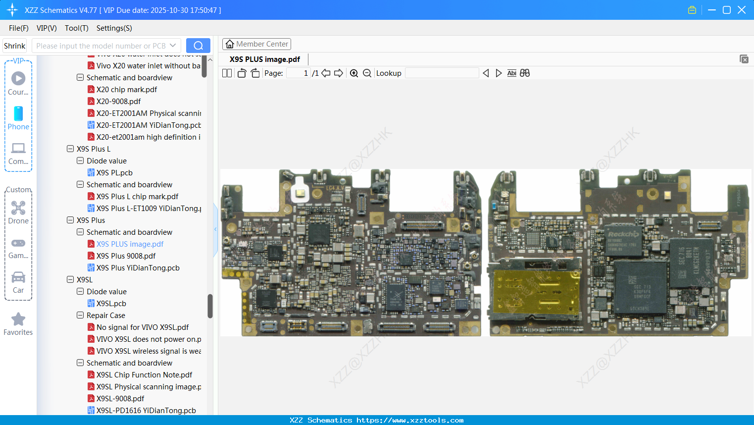Rotate page counterclockwise icon
This screenshot has height=425, width=754.
point(242,73)
